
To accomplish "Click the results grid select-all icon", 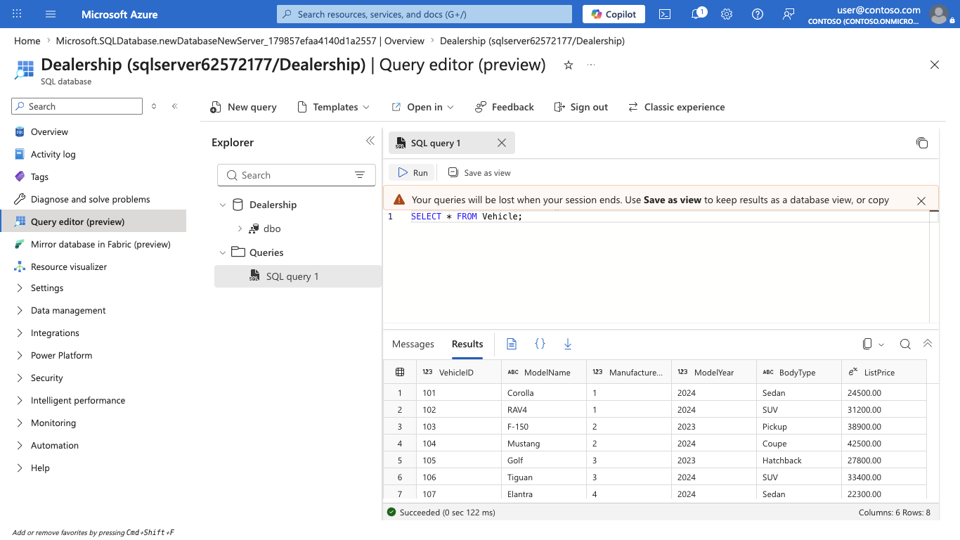I will click(x=400, y=372).
